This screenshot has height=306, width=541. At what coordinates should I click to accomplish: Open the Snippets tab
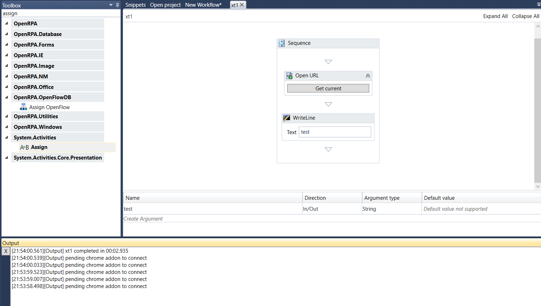point(135,5)
